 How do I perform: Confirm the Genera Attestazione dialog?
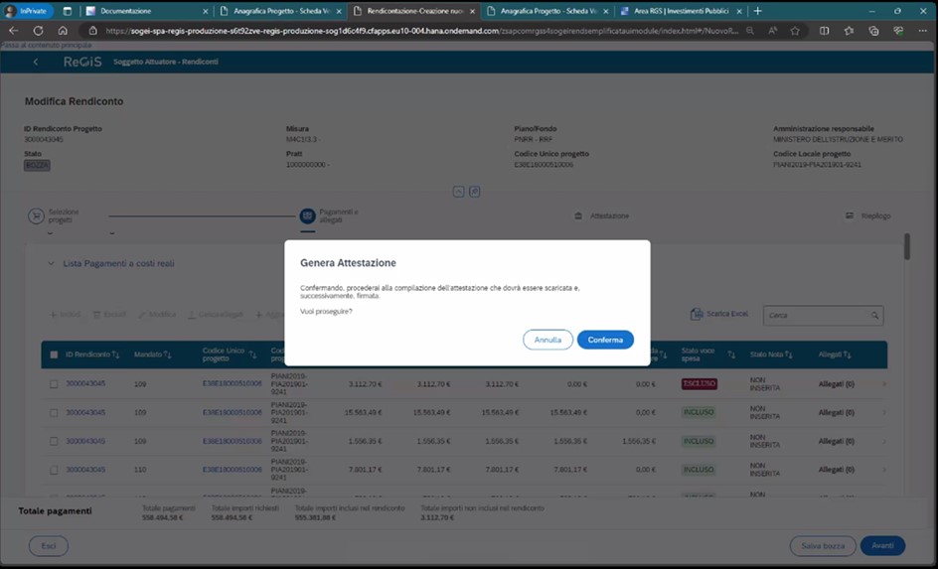pyautogui.click(x=605, y=340)
